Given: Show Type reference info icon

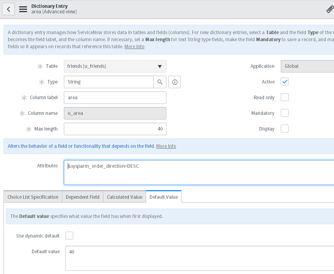Looking at the screenshot, I should (x=175, y=82).
